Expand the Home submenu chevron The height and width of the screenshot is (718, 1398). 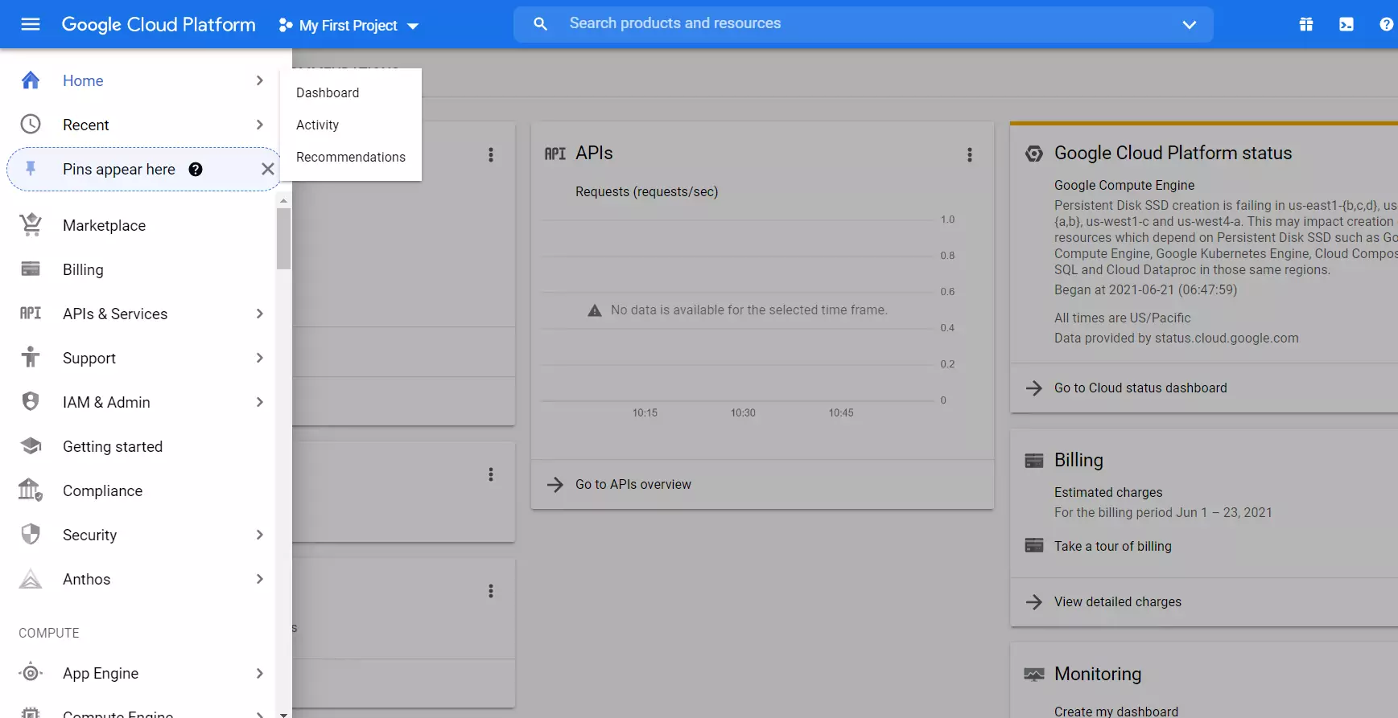[259, 80]
